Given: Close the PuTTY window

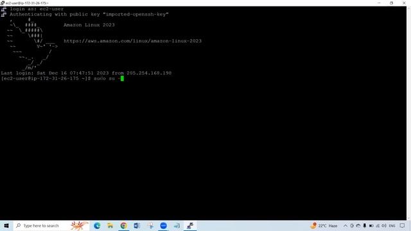Looking at the screenshot, I should coord(404,3).
